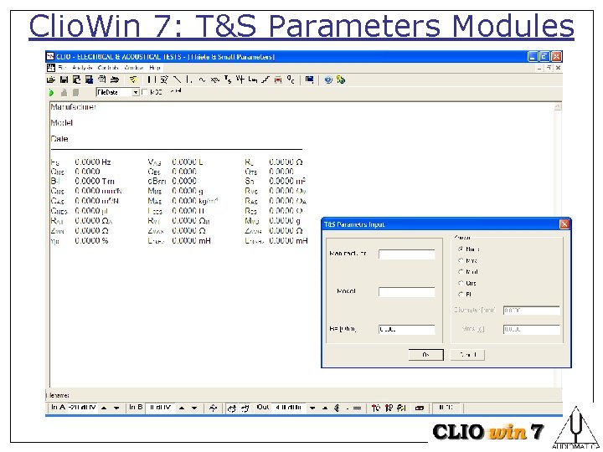The height and width of the screenshot is (452, 603).
Task: Click the Mms [g] input field
Action: (x=532, y=330)
